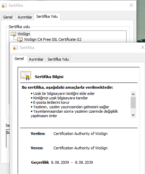Click the title bar certificate icon of the front Sertifika window

[x=15, y=48]
